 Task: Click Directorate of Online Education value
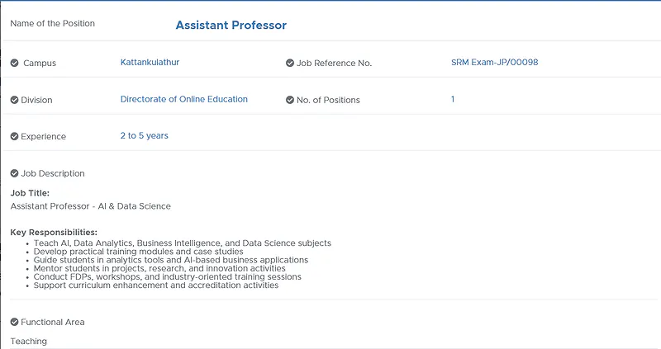click(183, 99)
